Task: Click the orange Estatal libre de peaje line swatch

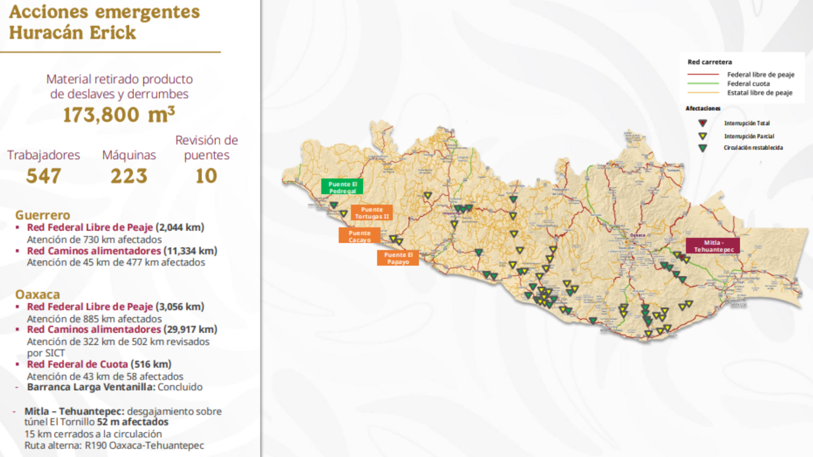Action: coord(703,93)
